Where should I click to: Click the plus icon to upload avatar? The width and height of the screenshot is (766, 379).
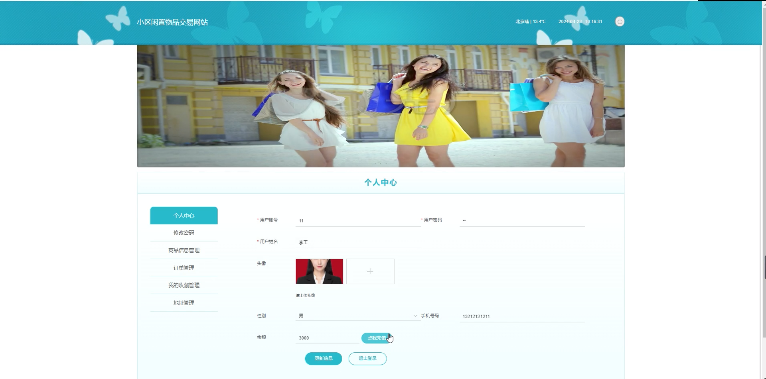pos(370,271)
